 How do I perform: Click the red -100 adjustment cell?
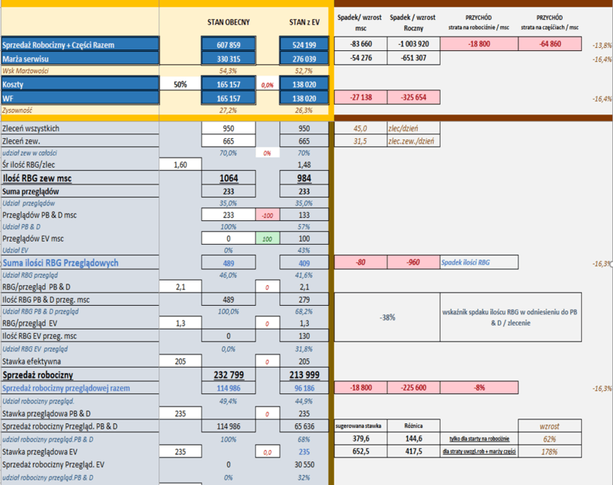coord(268,215)
